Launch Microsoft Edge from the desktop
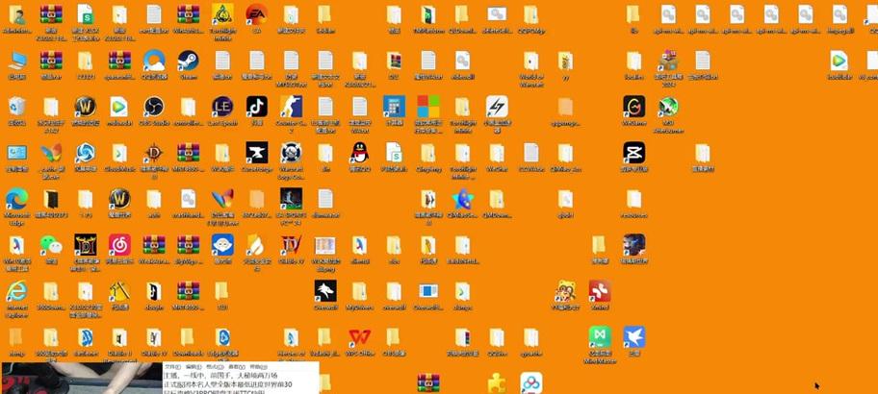This screenshot has width=878, height=394. (x=16, y=198)
